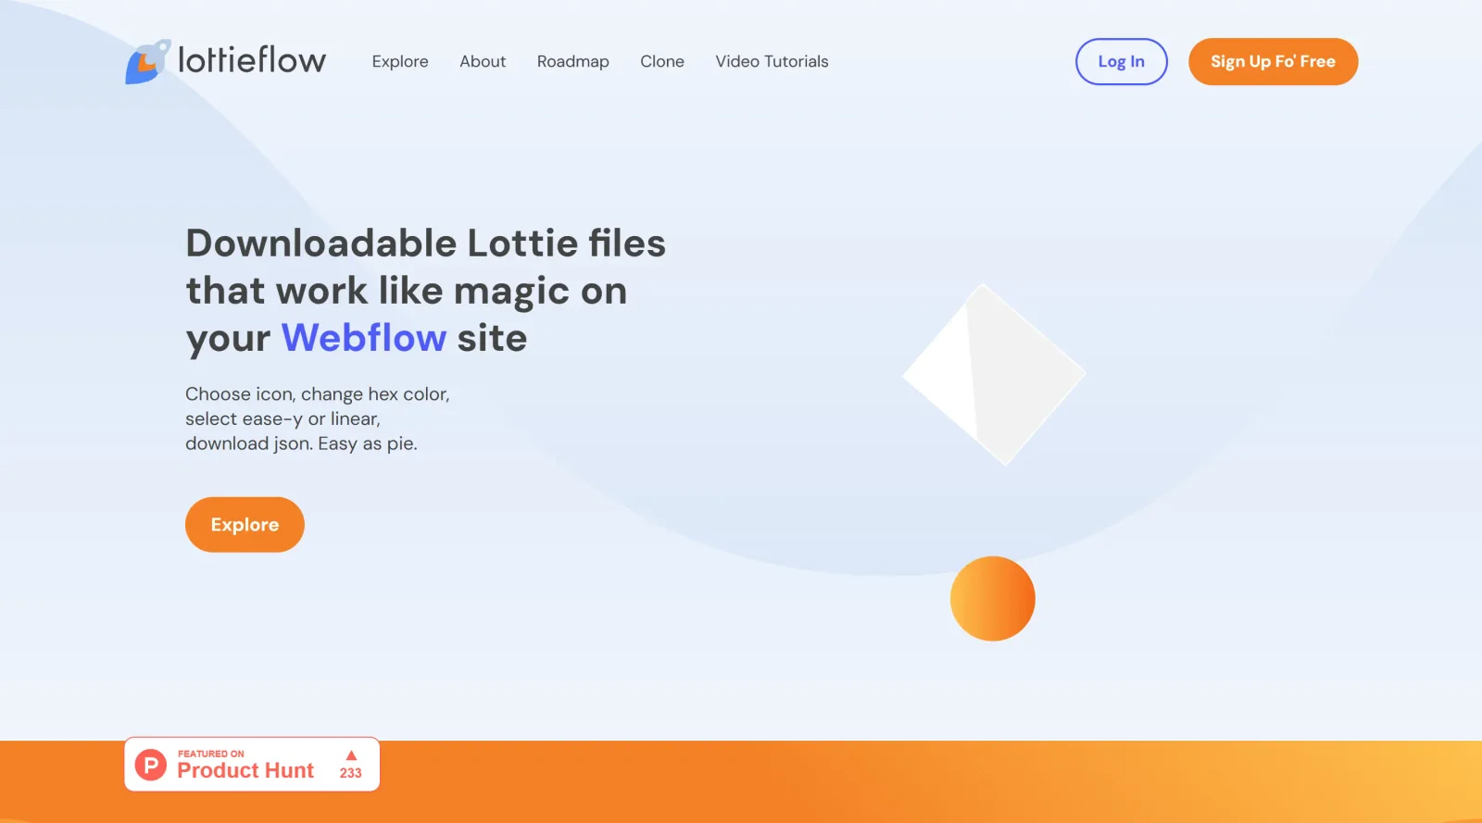Open the About page

(x=483, y=61)
